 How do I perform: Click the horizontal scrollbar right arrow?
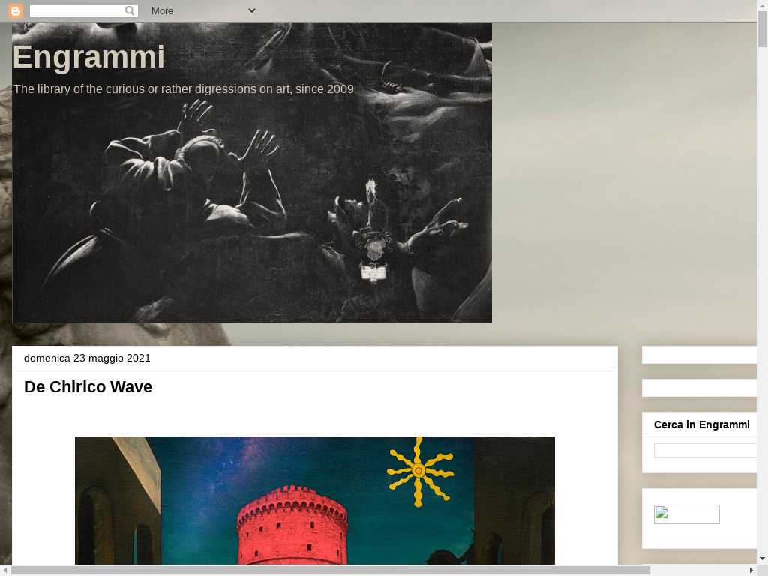point(751,570)
